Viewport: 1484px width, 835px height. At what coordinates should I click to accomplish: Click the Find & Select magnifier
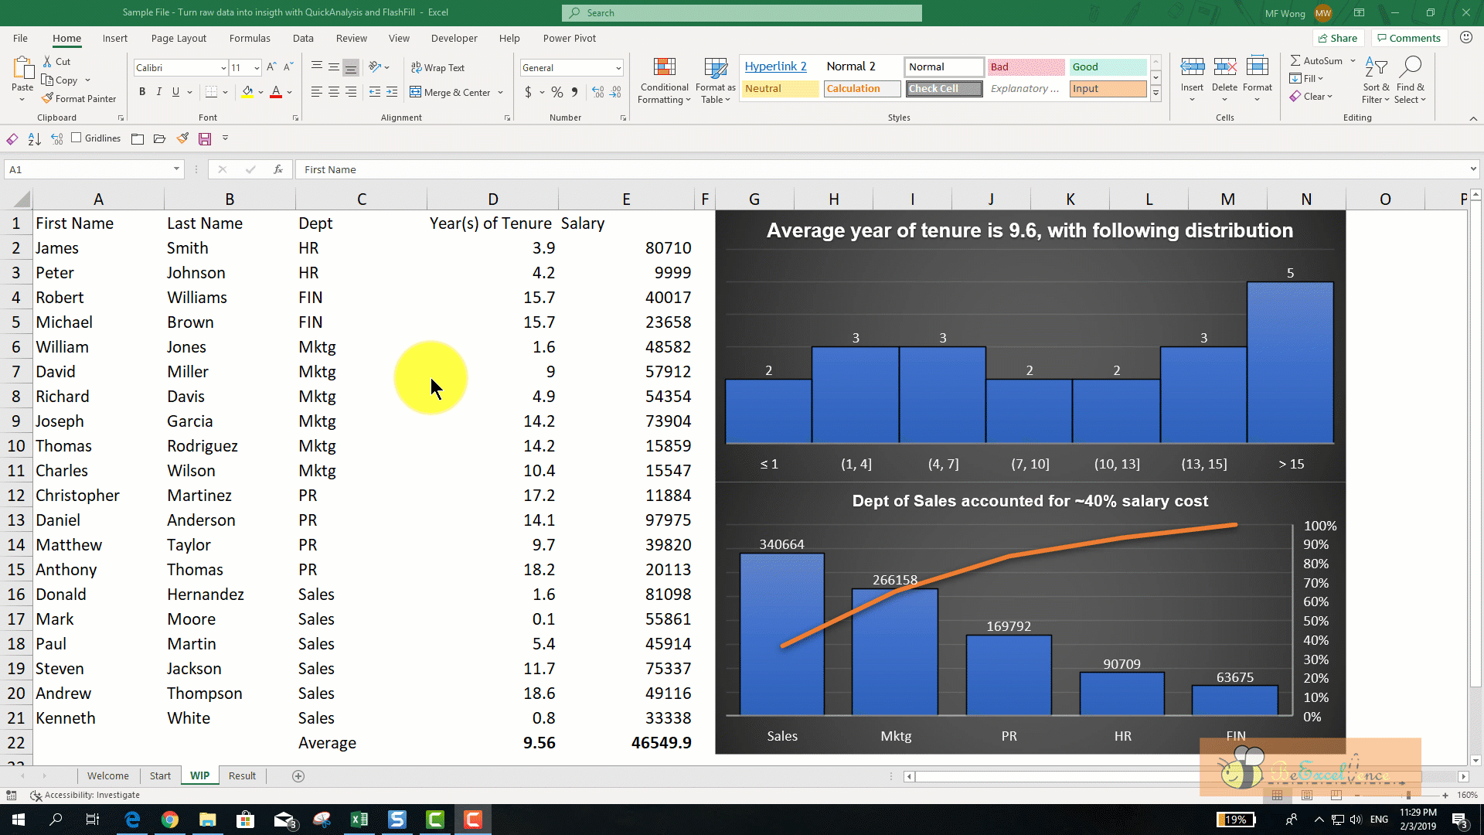[x=1411, y=68]
